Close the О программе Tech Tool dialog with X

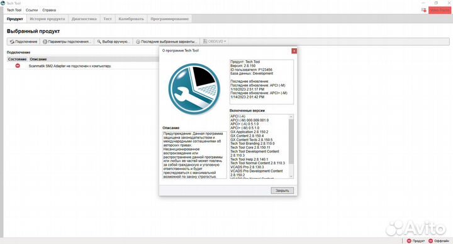(x=294, y=51)
